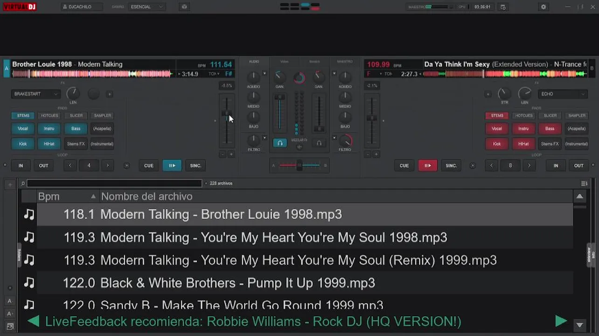Open the BRAKESTART effect dropdown

tap(36, 94)
